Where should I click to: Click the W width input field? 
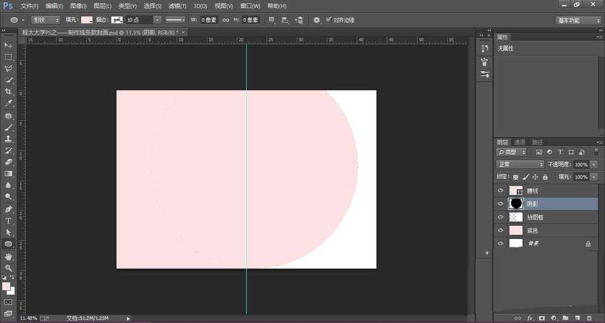pos(209,20)
